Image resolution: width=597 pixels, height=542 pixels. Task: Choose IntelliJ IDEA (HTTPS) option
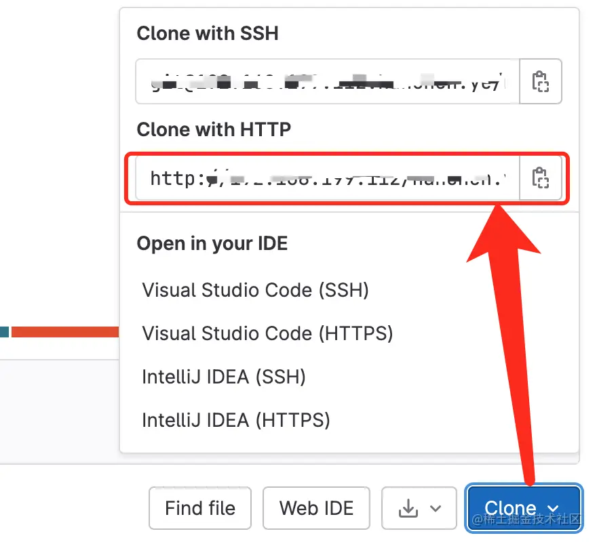(236, 420)
